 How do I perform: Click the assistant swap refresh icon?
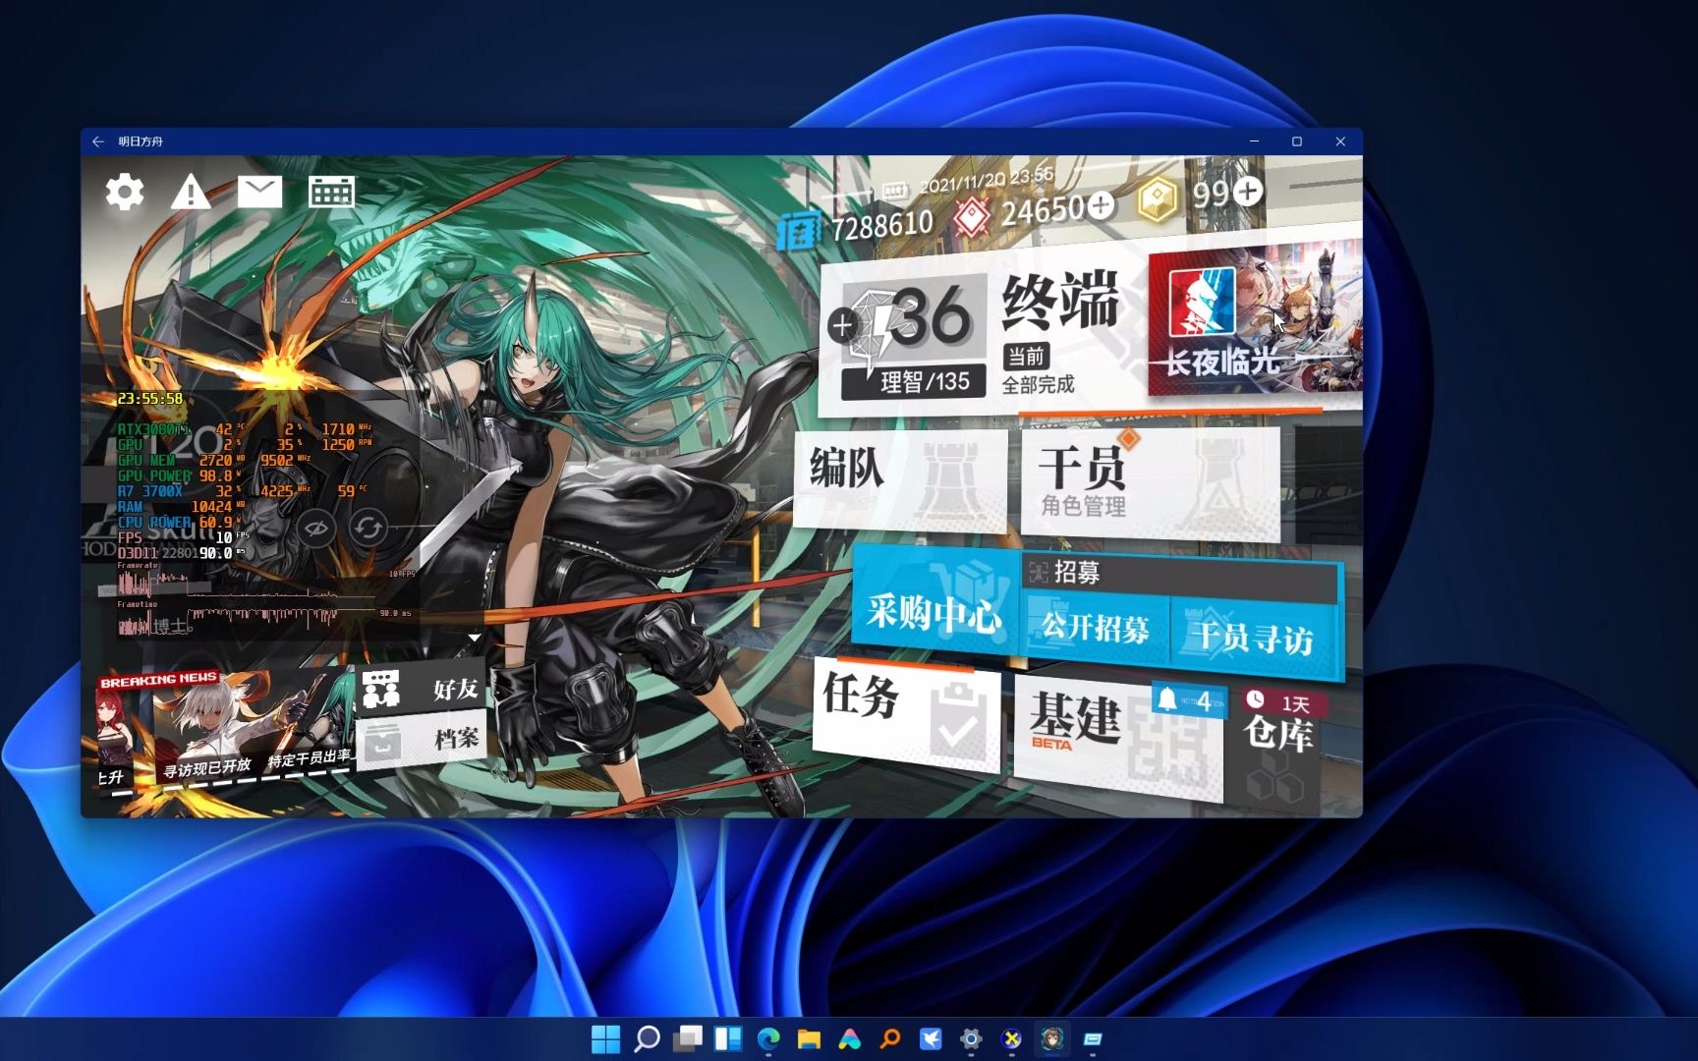tap(368, 528)
